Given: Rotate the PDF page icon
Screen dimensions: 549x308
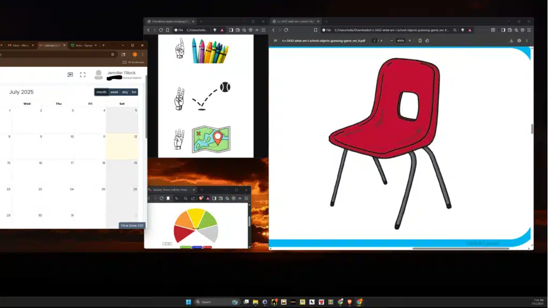Looking at the screenshot, I should 427,41.
